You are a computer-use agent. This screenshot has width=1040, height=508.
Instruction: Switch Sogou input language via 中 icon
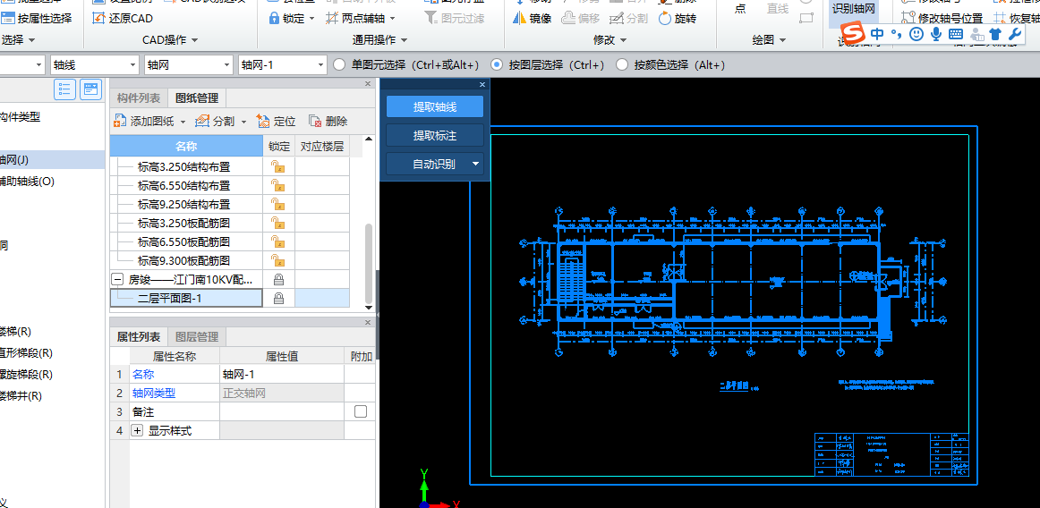877,33
